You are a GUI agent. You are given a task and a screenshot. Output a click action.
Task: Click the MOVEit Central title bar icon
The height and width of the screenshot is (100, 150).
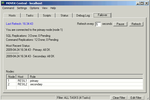(x=3, y=3)
